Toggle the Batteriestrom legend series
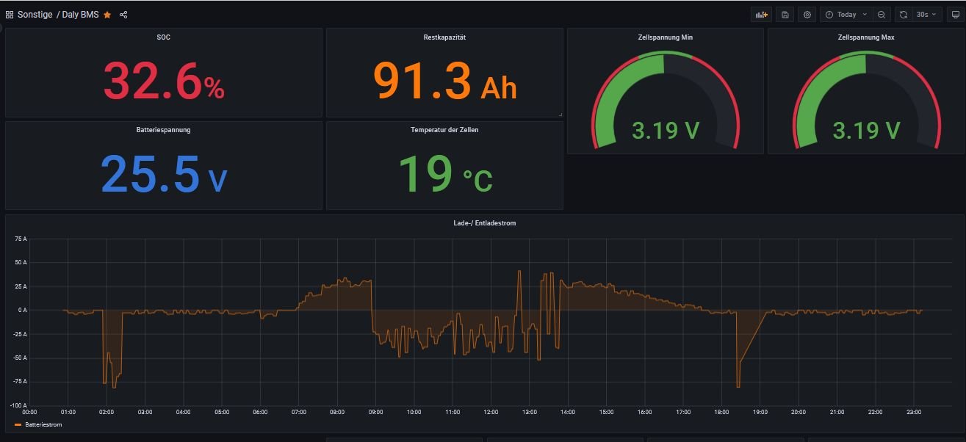 (x=43, y=424)
